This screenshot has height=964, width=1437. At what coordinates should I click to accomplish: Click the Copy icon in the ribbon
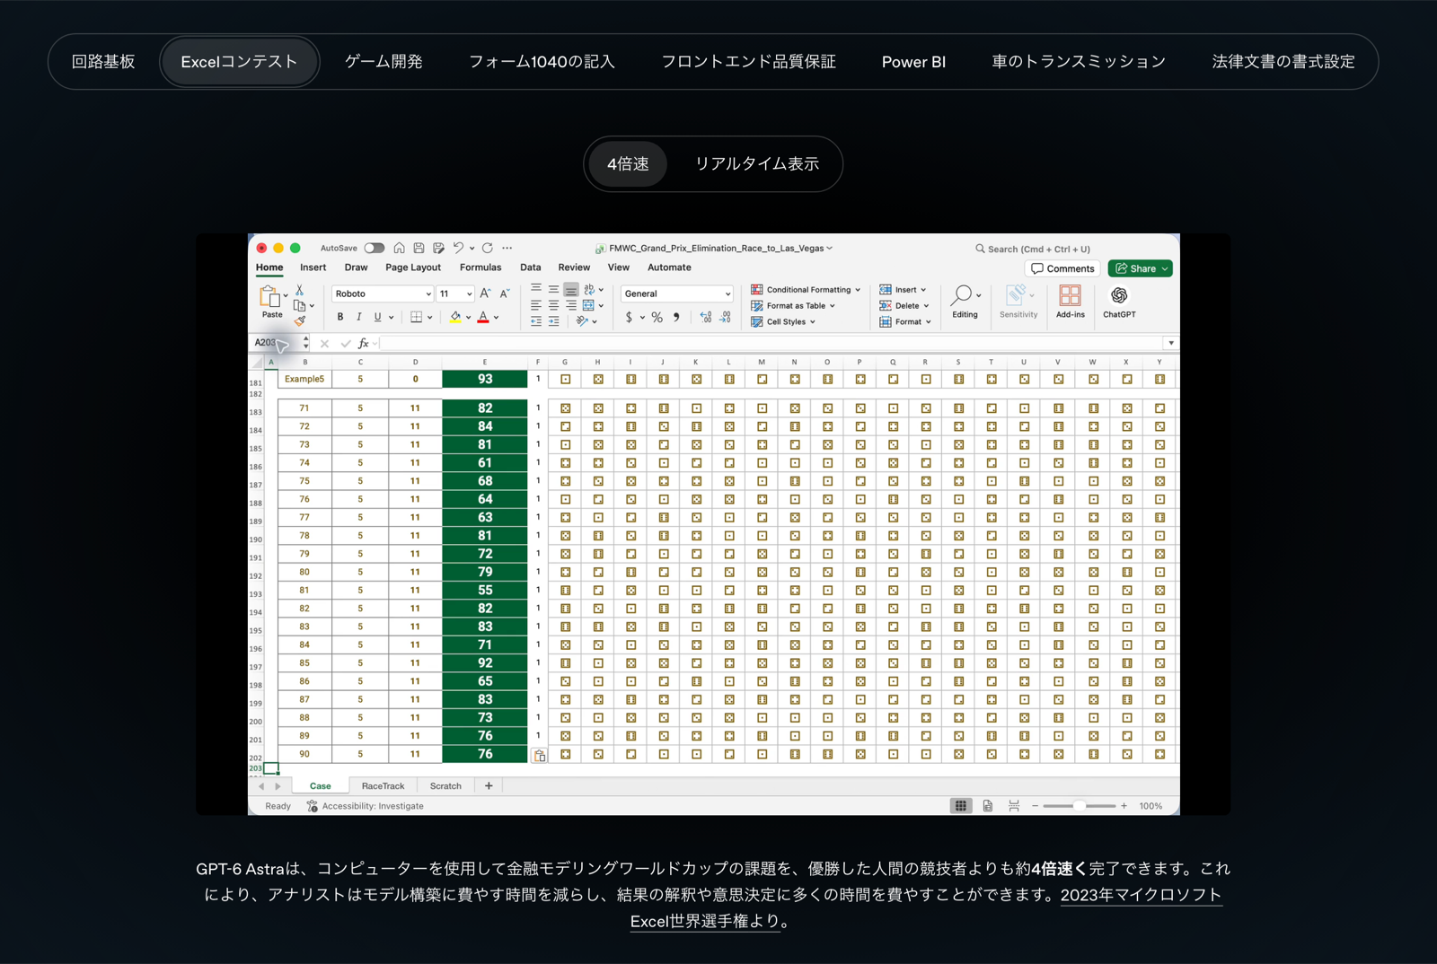299,306
